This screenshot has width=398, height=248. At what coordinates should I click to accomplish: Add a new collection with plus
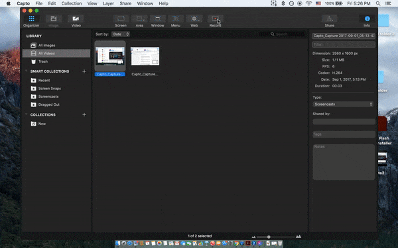(84, 114)
